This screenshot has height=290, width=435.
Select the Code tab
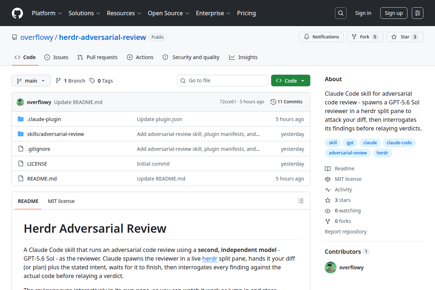click(25, 57)
